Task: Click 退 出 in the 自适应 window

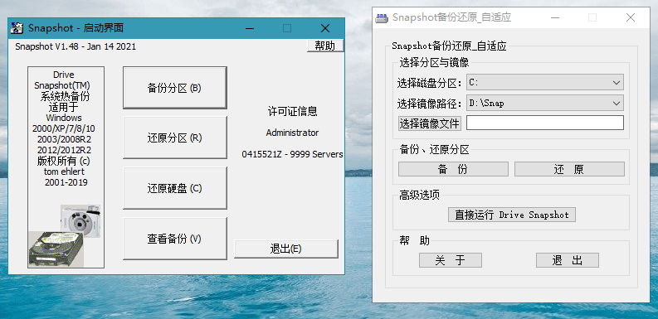Action: (568, 260)
